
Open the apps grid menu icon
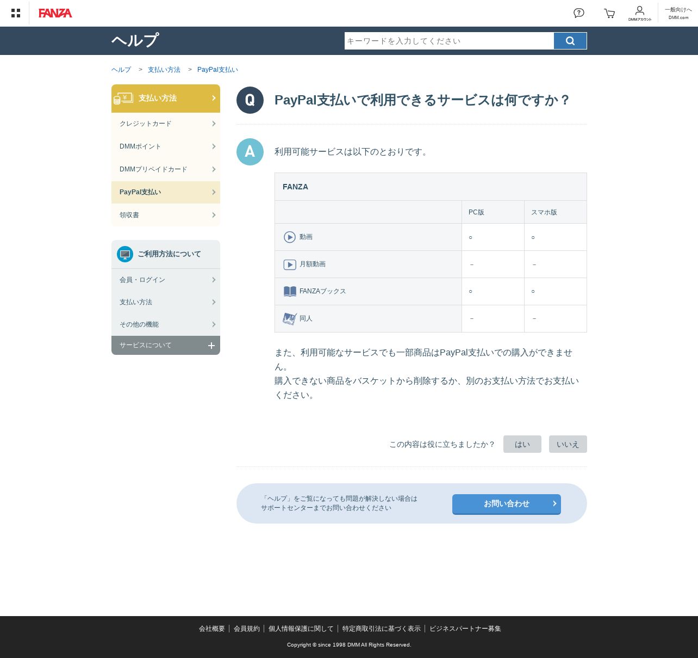(16, 13)
